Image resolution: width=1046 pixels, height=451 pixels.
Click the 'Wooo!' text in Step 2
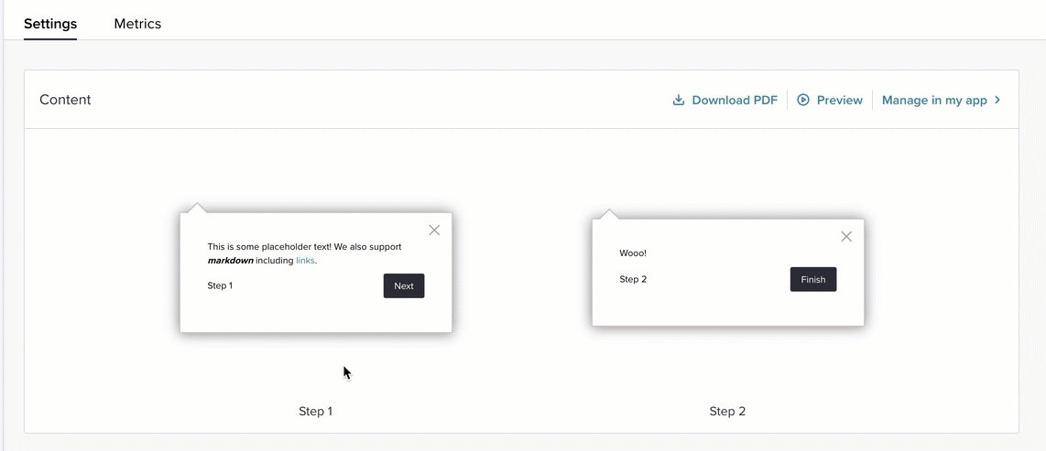click(633, 253)
